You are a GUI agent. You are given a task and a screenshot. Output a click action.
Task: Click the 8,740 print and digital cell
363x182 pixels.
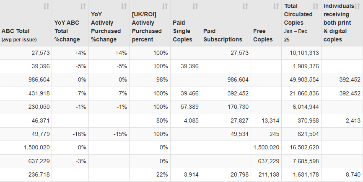pos(352,174)
